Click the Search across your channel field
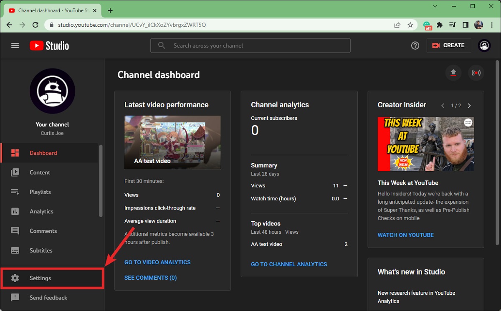 tap(250, 46)
